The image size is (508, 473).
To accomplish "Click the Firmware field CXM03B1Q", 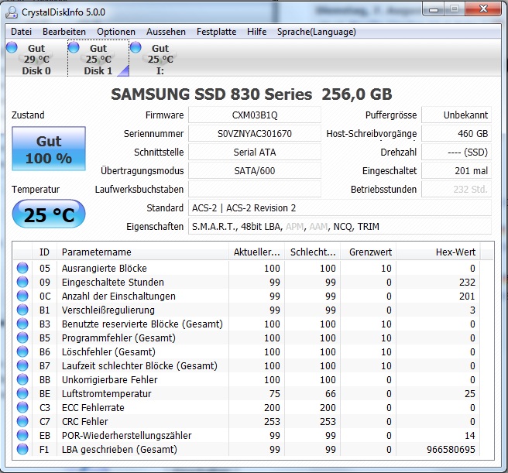I will click(x=255, y=115).
